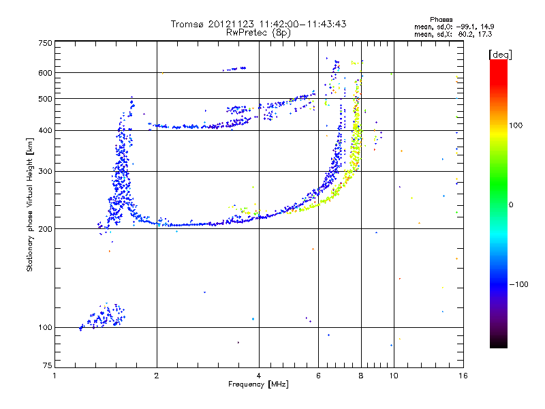Viewport: 545px width, 409px height.
Task: Click the y-axis tick label '500'
Action: click(x=46, y=98)
